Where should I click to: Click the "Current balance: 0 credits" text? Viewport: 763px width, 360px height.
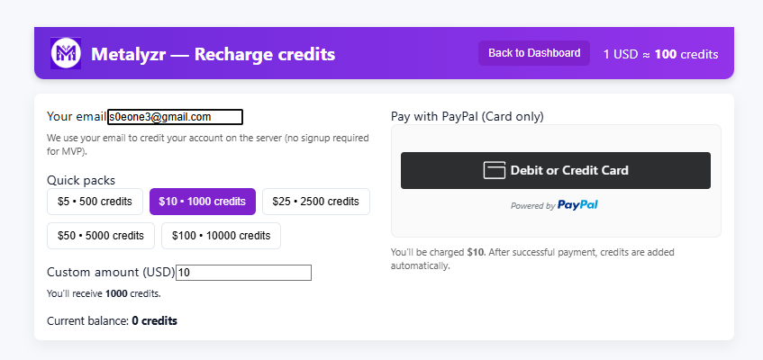point(112,320)
